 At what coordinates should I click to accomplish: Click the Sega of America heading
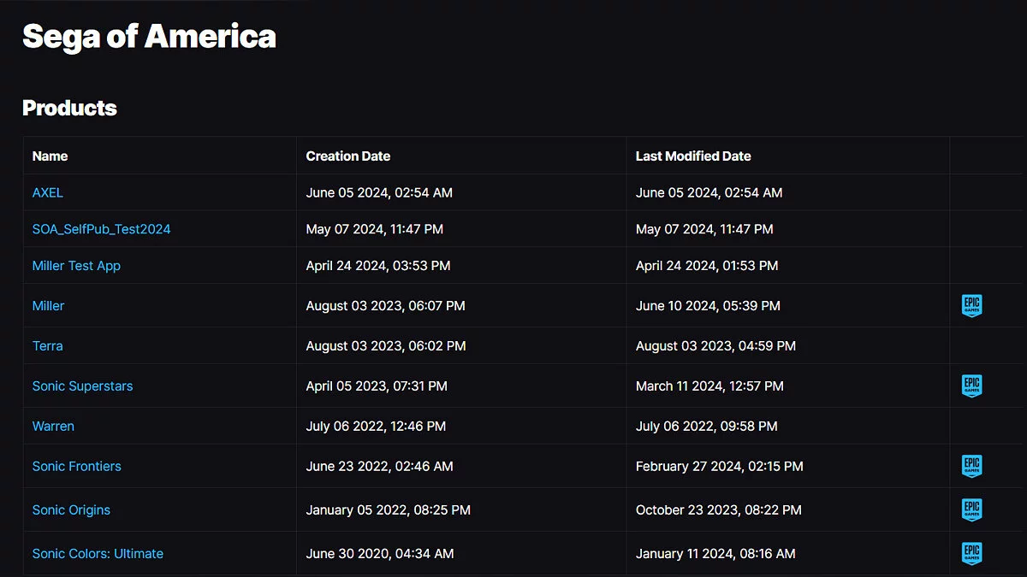point(149,37)
